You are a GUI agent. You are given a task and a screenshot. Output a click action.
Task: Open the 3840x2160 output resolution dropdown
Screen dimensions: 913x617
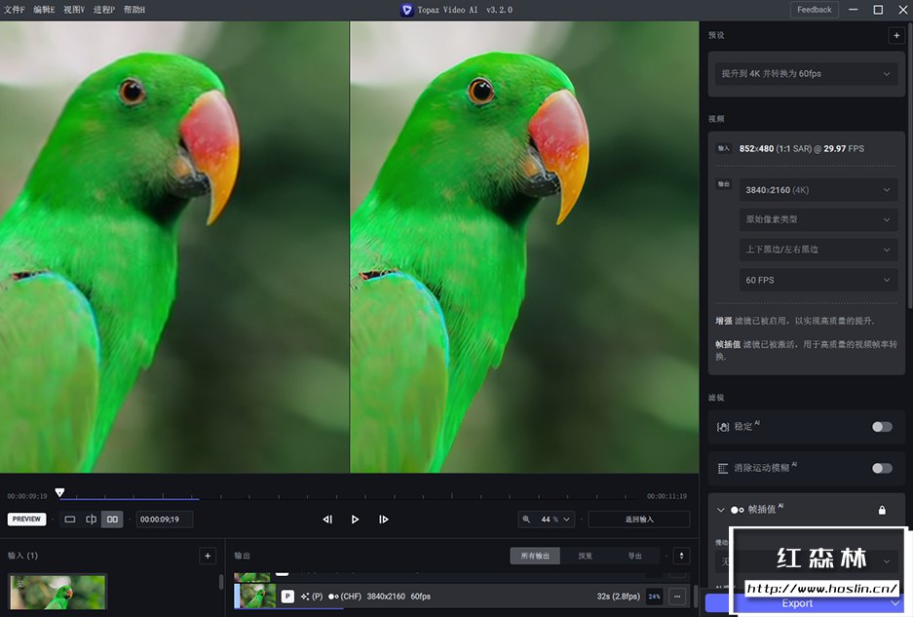pyautogui.click(x=817, y=189)
